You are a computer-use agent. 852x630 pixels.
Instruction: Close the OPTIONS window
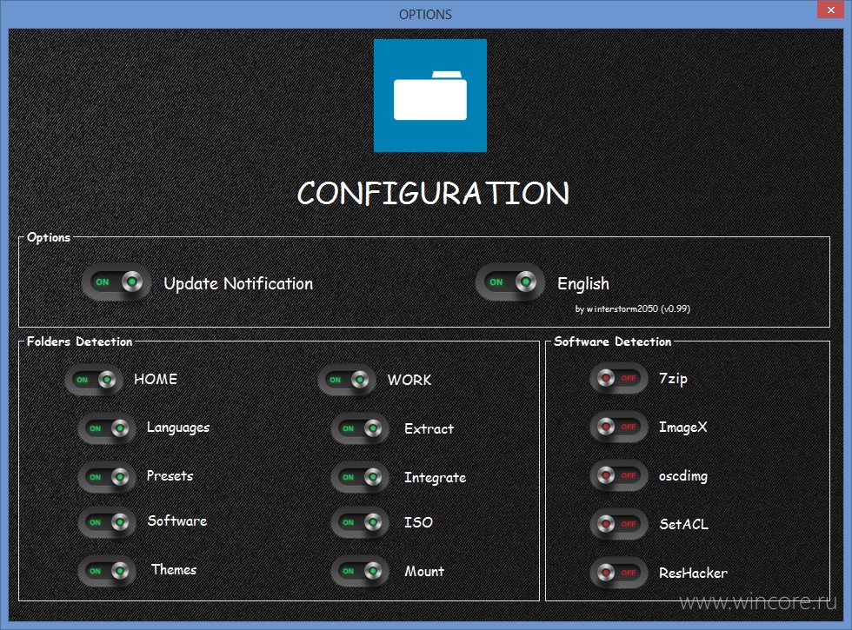[831, 10]
